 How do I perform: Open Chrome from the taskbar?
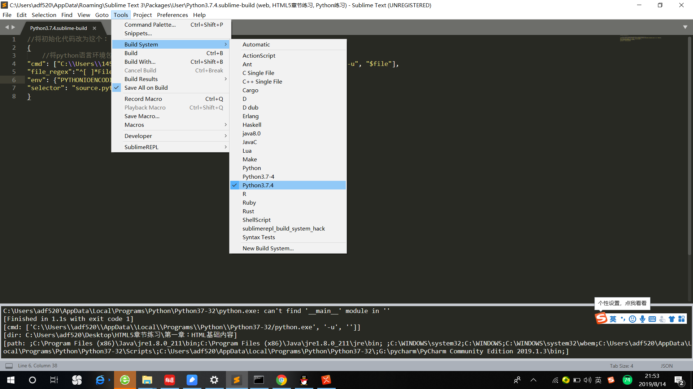pos(282,380)
